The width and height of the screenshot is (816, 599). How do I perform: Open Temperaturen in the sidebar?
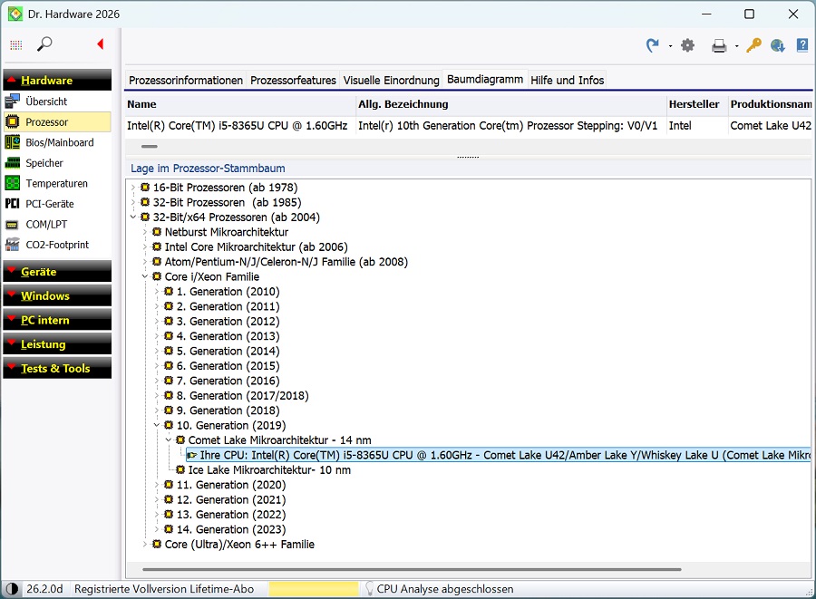pos(57,184)
